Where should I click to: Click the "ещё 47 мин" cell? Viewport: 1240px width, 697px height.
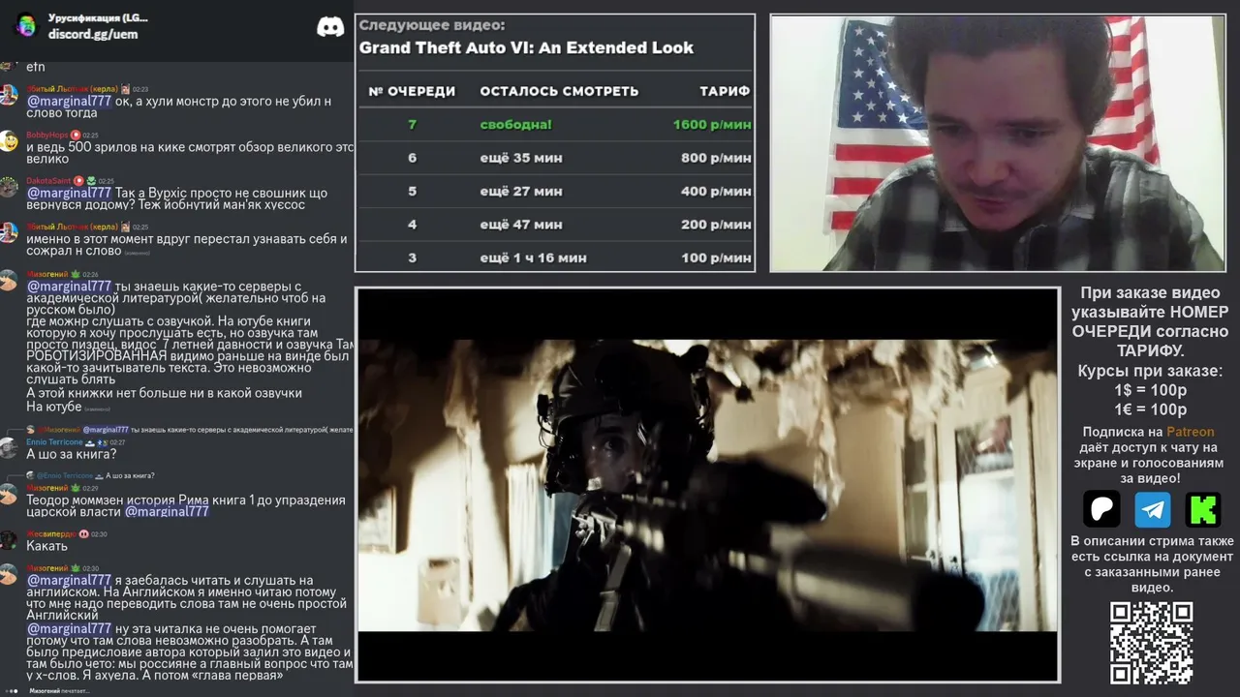(x=520, y=225)
